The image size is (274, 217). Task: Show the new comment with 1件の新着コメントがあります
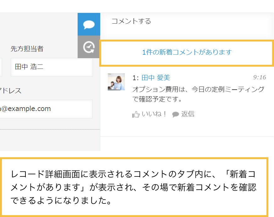[187, 53]
